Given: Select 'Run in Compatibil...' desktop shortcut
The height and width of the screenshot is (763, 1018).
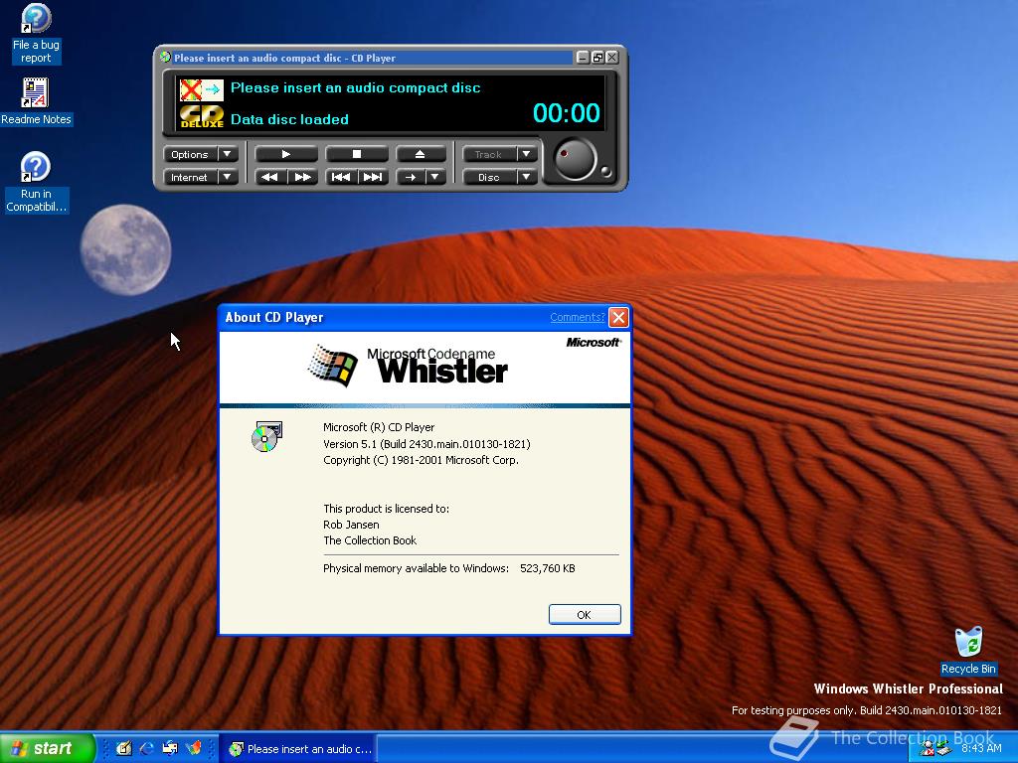Looking at the screenshot, I should (36, 183).
